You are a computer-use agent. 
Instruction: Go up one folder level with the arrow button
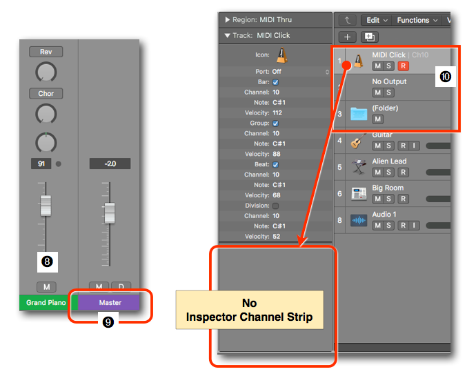tap(348, 21)
